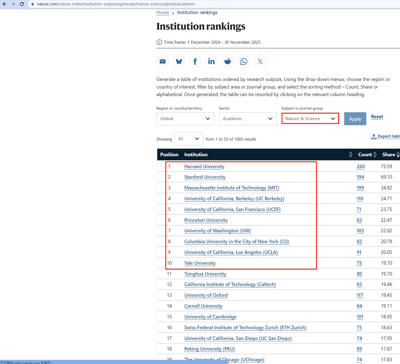Open the Region or country/territory dropdown
This screenshot has width=400, height=364.
tap(185, 119)
